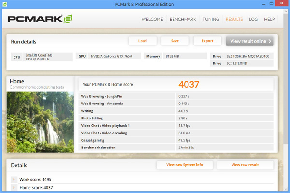Open the Tuning tab
This screenshot has height=193, width=290.
click(211, 19)
